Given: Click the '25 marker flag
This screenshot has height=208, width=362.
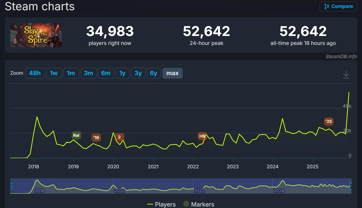Looking at the screenshot, I should (x=329, y=122).
